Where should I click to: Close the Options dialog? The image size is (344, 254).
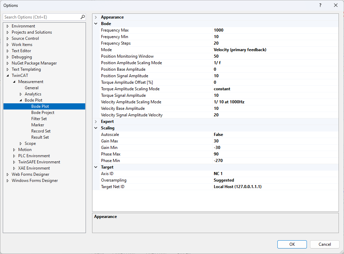coord(336,5)
